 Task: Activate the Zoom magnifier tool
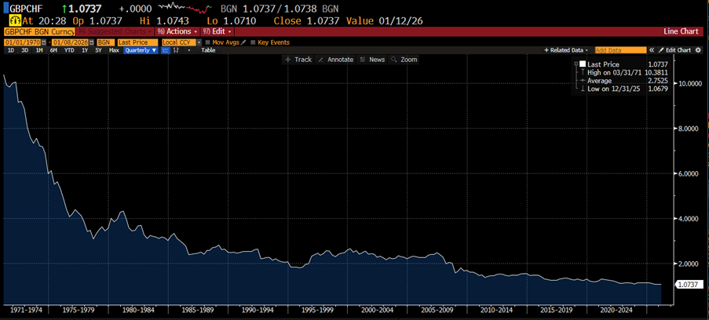click(x=404, y=60)
